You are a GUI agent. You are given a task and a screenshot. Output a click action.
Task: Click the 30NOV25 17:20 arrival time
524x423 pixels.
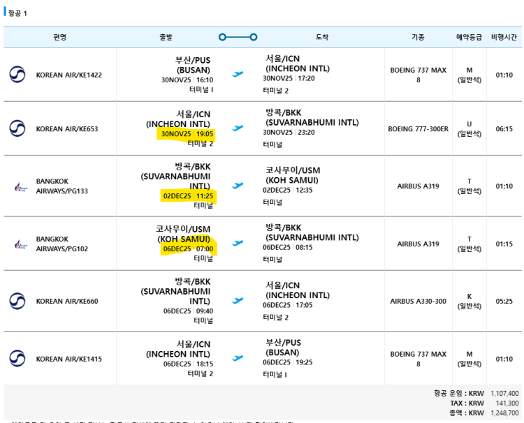click(289, 78)
